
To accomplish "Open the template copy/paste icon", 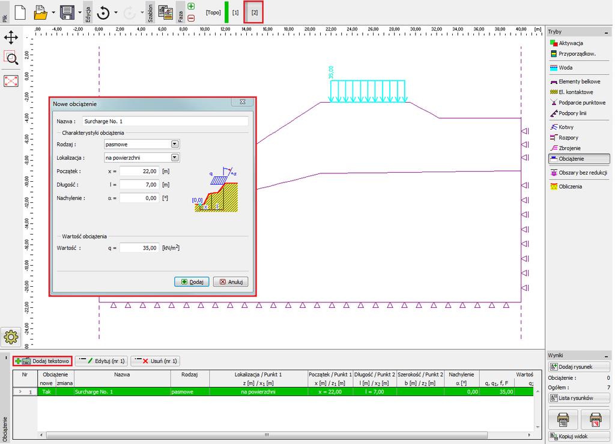I will pos(166,13).
